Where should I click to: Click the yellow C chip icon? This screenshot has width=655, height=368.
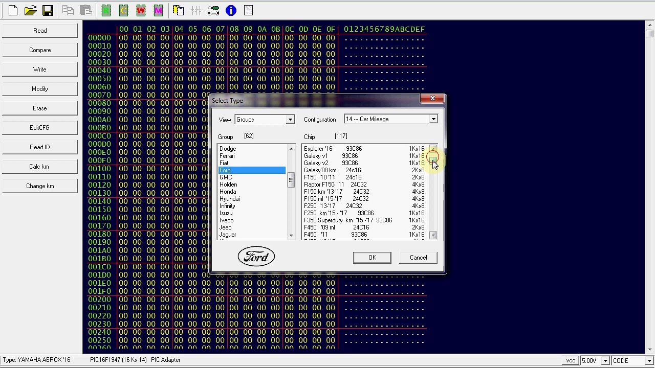coord(123,10)
